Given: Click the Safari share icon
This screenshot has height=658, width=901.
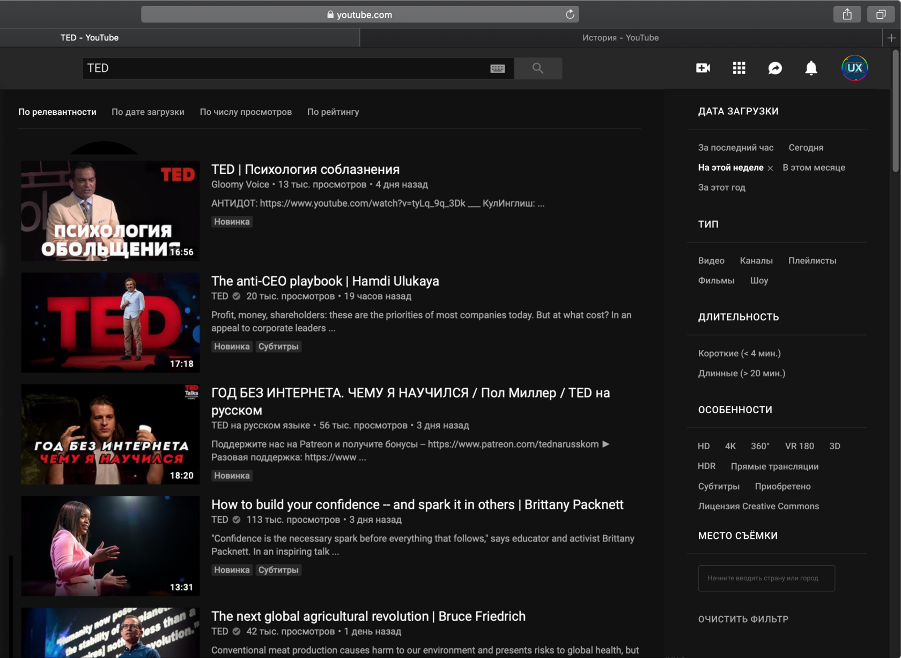Looking at the screenshot, I should click(x=847, y=14).
